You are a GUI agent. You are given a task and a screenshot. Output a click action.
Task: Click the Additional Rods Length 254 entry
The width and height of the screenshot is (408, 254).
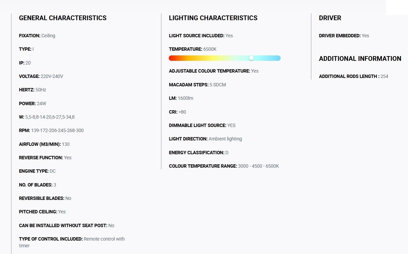click(353, 76)
